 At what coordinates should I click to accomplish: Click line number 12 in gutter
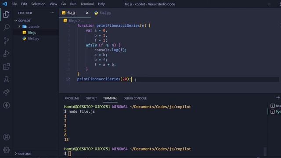[68, 79]
